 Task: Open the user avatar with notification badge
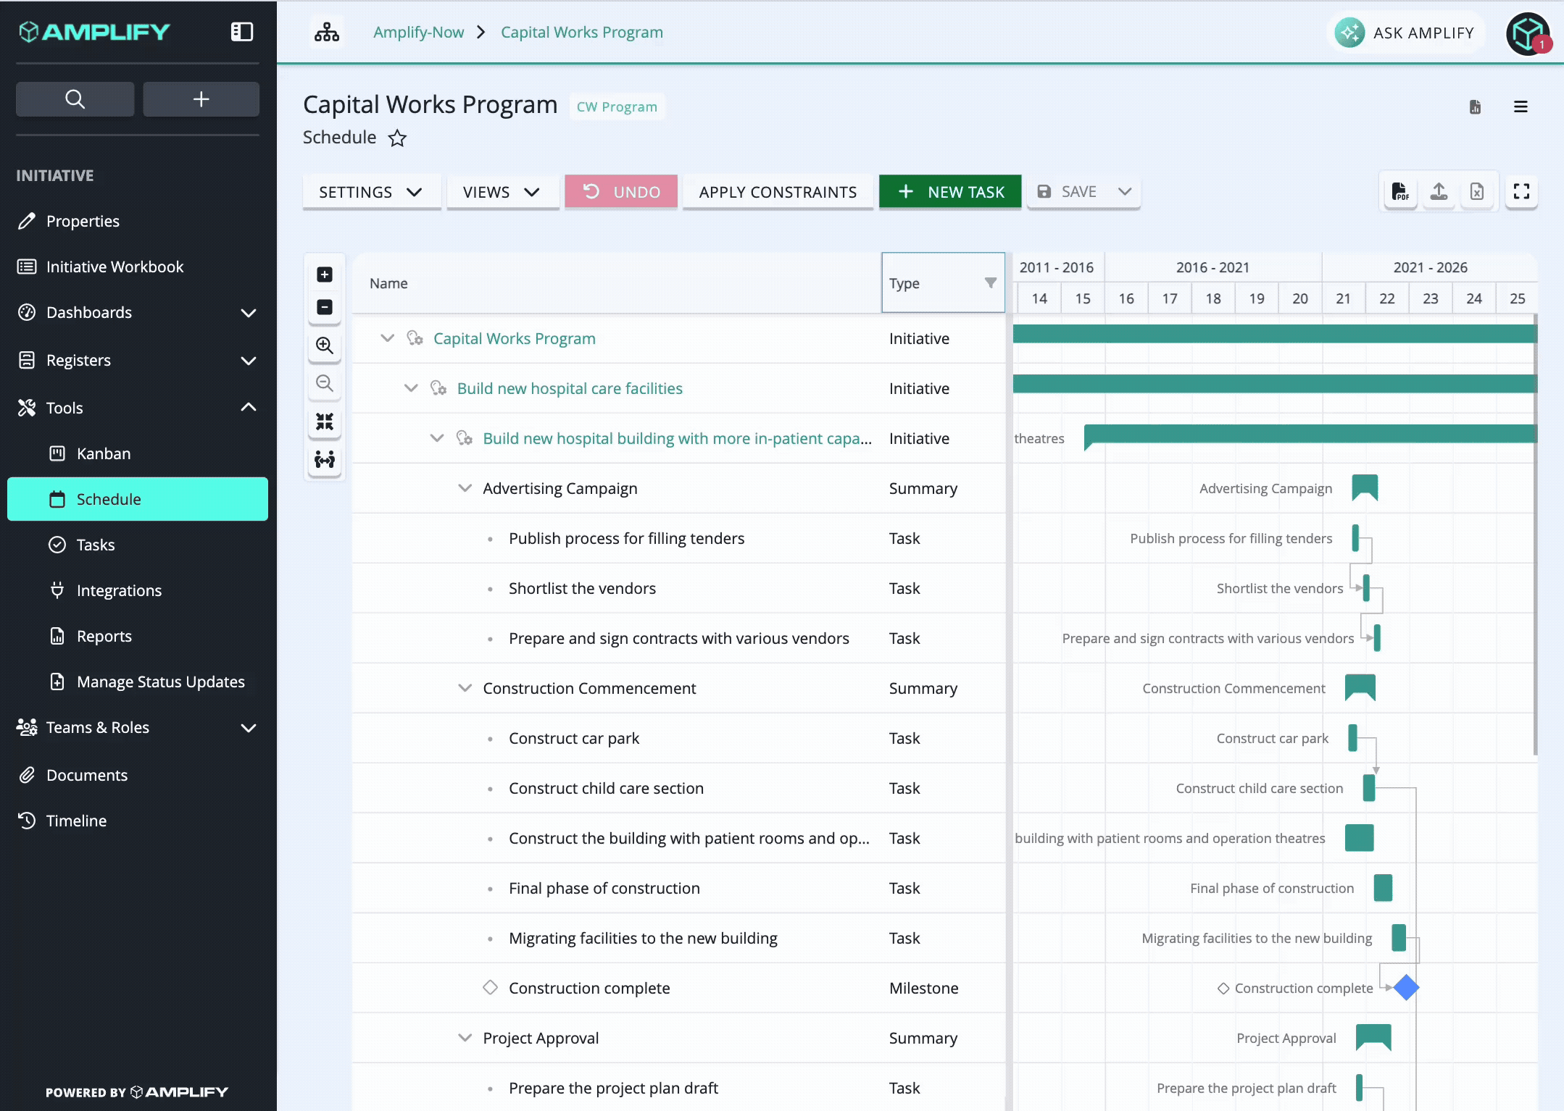pyautogui.click(x=1527, y=33)
